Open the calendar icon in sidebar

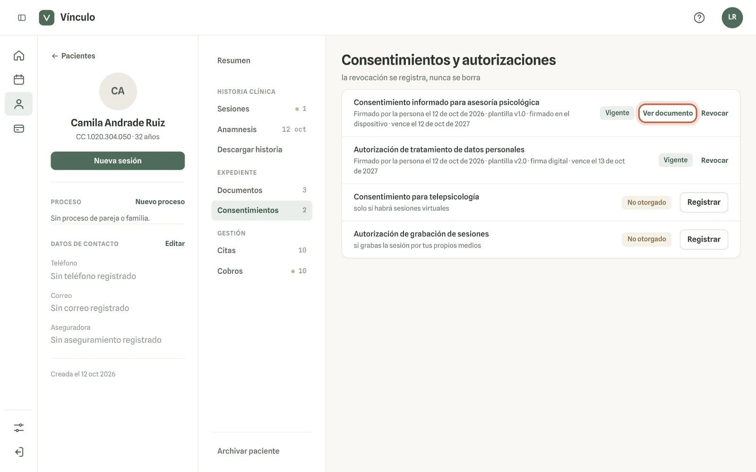click(x=19, y=79)
